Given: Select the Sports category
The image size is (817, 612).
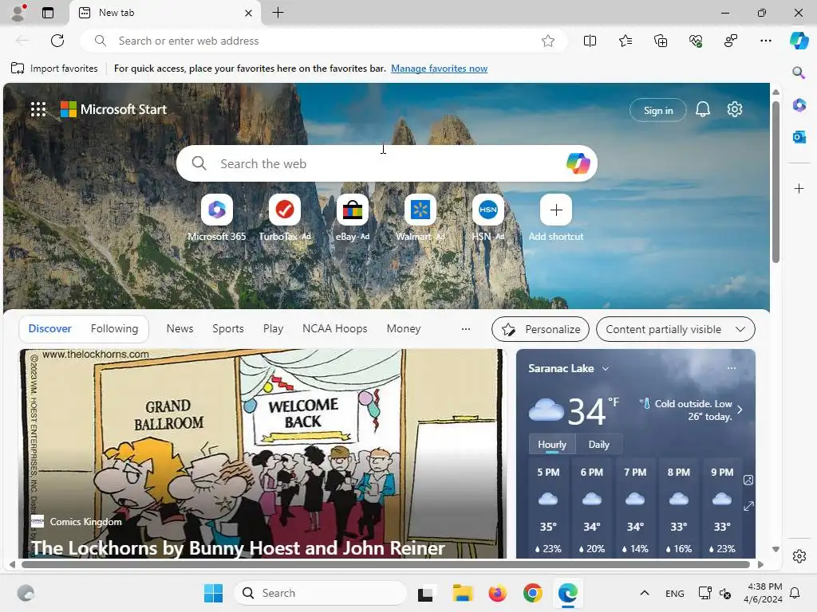Looking at the screenshot, I should [x=227, y=328].
